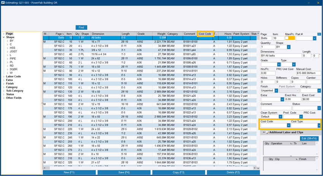Select the HSS shape in the tree
The height and width of the screenshot is (176, 323).
pyautogui.click(x=12, y=48)
